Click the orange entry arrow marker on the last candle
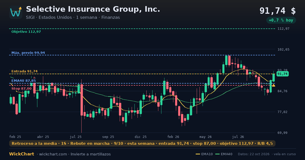The height and width of the screenshot is (160, 305). (x=273, y=85)
